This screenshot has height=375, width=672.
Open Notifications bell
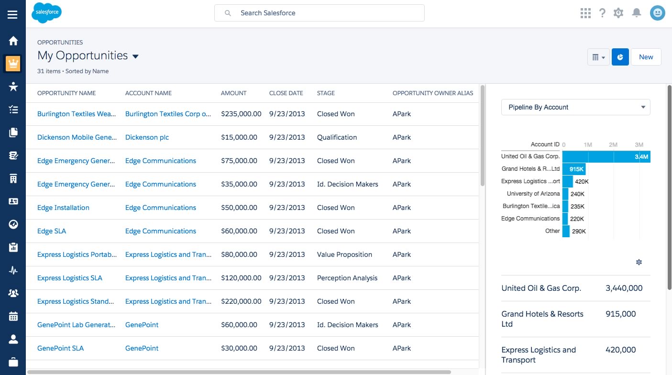click(x=636, y=13)
